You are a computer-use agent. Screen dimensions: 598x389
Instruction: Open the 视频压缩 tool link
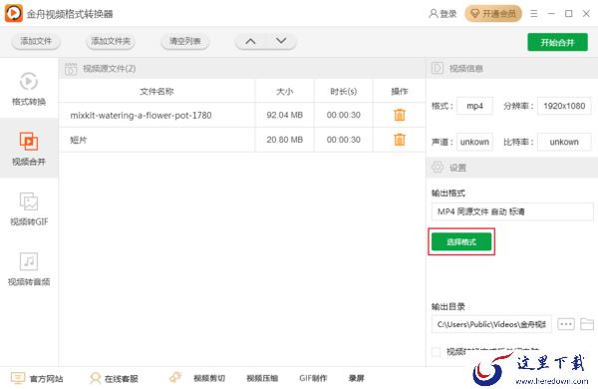click(262, 378)
